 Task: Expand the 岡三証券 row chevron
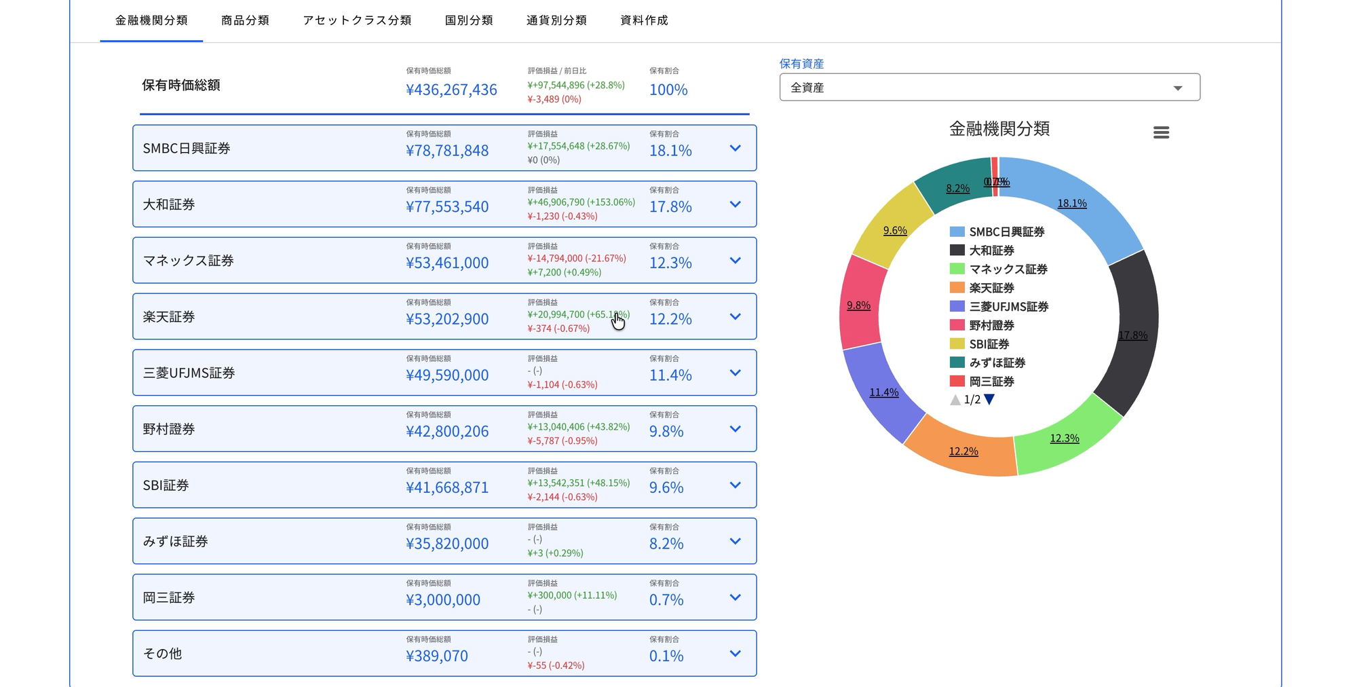[735, 597]
